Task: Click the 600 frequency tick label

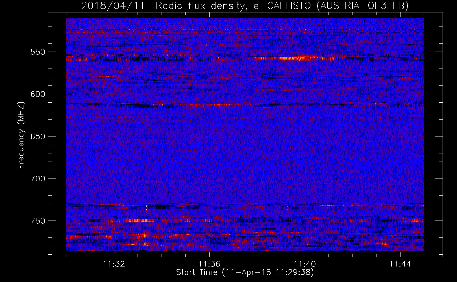Action: (x=38, y=94)
